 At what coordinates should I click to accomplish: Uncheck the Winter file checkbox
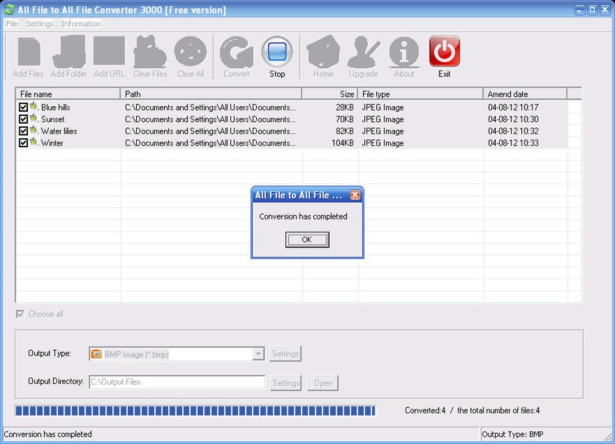[23, 142]
